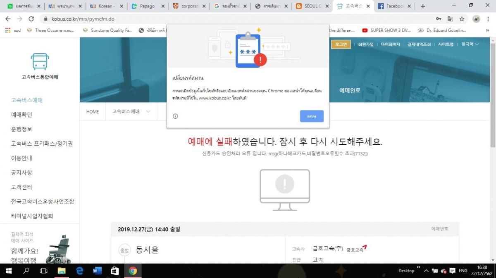Open the saved passwords key icon
Screen dimensions: 496x278
(439, 19)
